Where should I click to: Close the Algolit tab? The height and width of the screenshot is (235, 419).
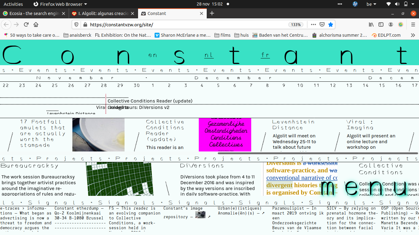point(133,13)
